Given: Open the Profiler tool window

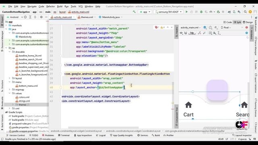Looking at the screenshot, I should tap(169, 135).
